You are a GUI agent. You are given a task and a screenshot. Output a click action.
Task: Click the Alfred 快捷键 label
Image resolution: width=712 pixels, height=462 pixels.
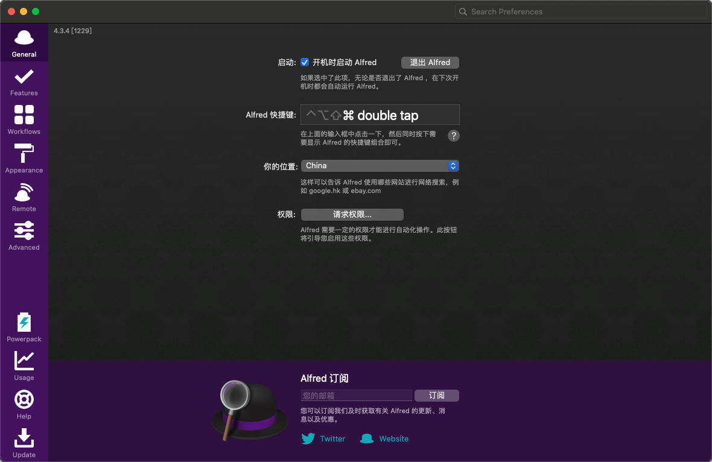pyautogui.click(x=271, y=115)
